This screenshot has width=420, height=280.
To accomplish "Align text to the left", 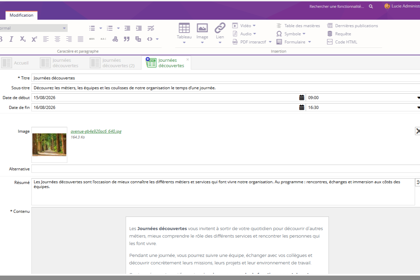I will [46, 39].
